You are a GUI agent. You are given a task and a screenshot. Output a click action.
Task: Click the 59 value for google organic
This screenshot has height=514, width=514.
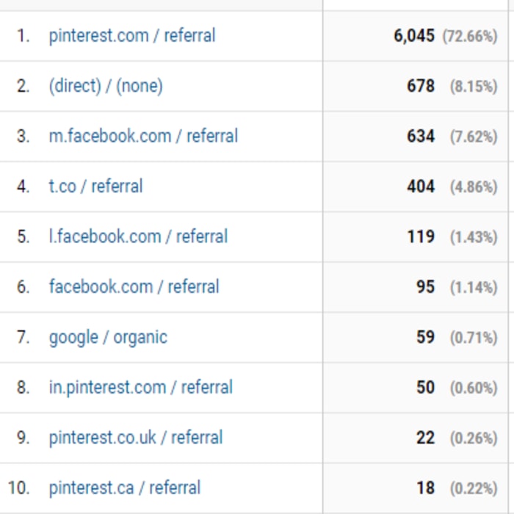click(425, 337)
